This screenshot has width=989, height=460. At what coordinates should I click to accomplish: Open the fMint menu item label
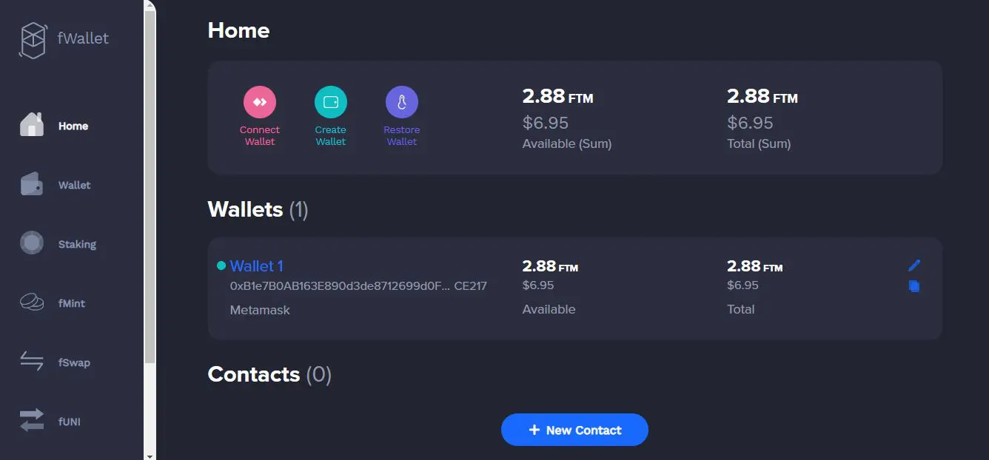point(72,303)
